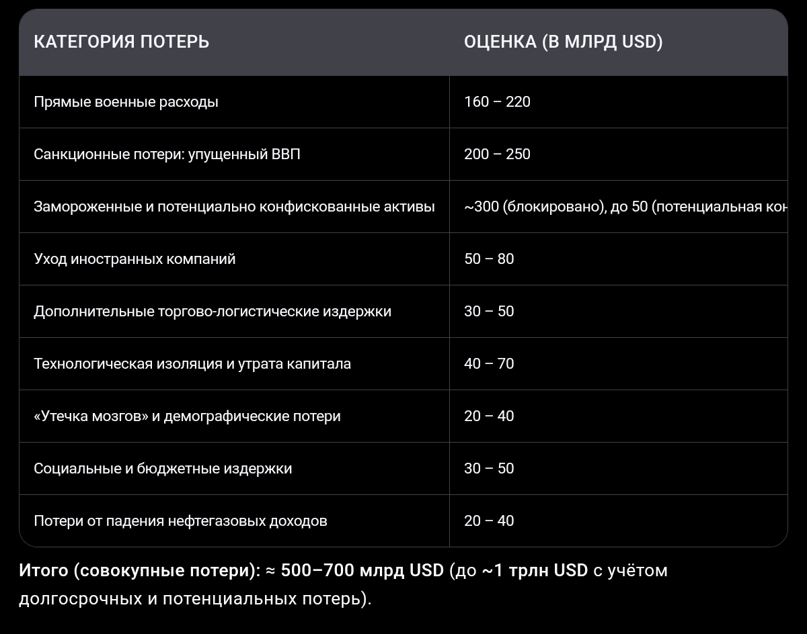Select «Технологическая изоляция и утрата капитала» cell

[192, 364]
